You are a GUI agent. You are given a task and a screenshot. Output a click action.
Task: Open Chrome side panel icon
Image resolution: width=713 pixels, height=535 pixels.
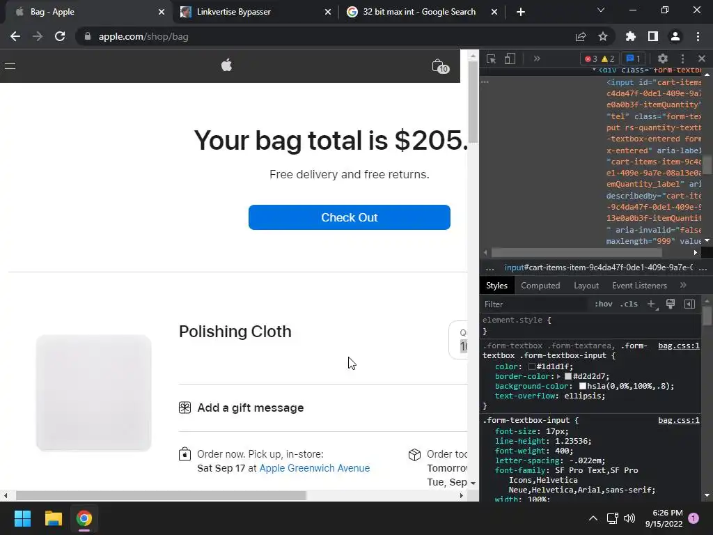pyautogui.click(x=653, y=36)
